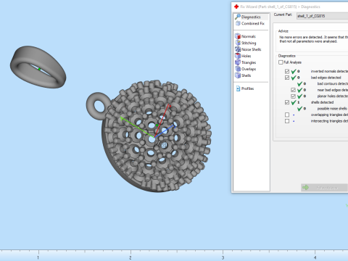Click the Advice message 'No more errors are detected'
The height and width of the screenshot is (261, 348).
(x=314, y=39)
